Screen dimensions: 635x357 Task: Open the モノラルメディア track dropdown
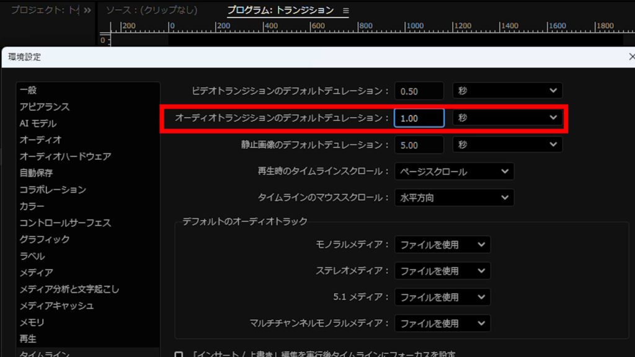point(442,244)
